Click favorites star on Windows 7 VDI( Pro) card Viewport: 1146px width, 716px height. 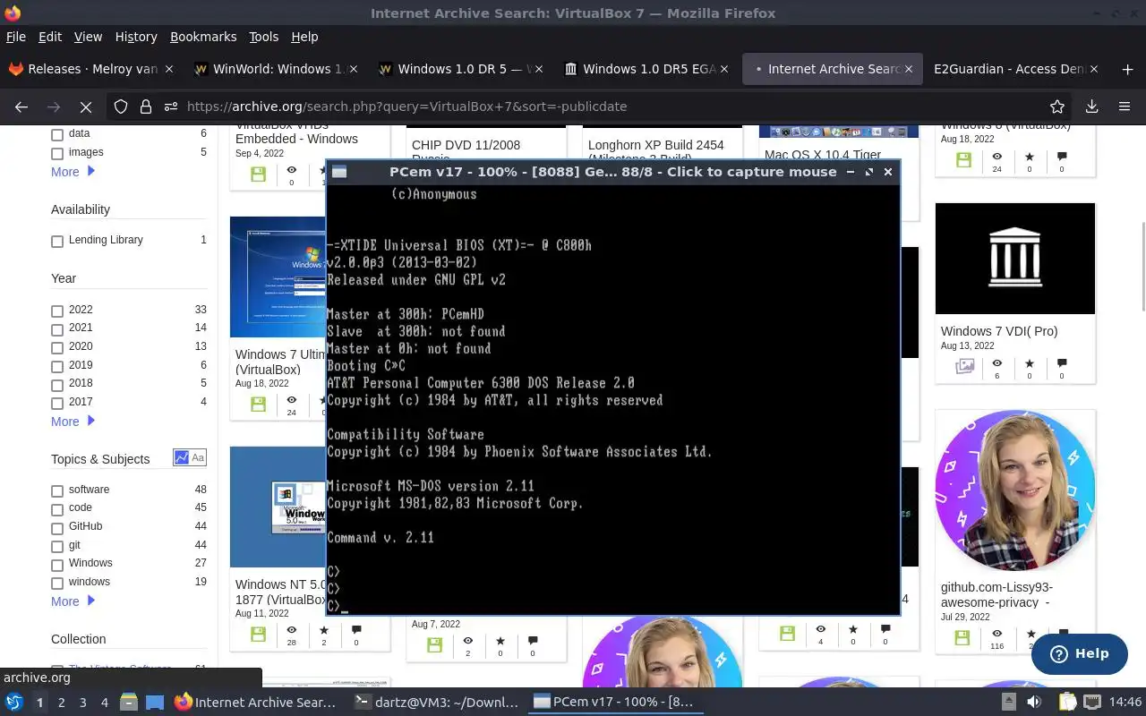(x=1030, y=364)
